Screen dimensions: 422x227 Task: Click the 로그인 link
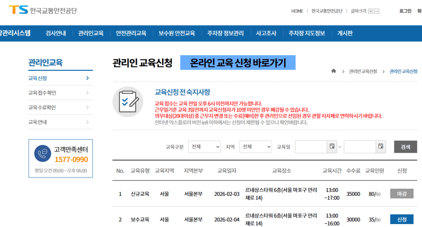pyautogui.click(x=405, y=11)
